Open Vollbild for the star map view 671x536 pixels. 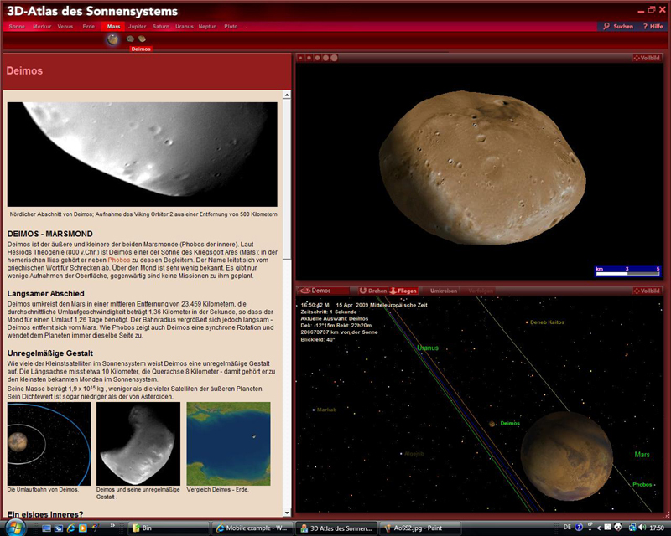pos(647,291)
